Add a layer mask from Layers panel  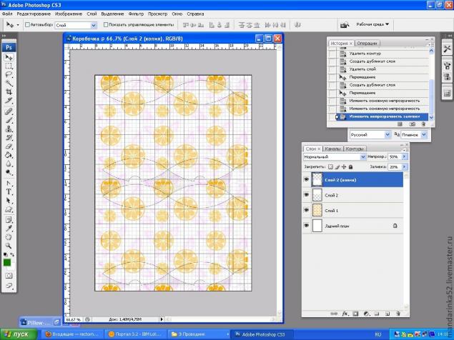(x=355, y=314)
